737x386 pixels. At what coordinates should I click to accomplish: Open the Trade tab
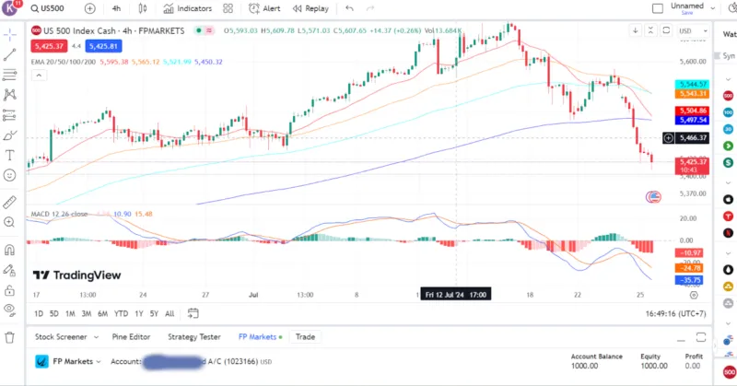click(x=305, y=337)
